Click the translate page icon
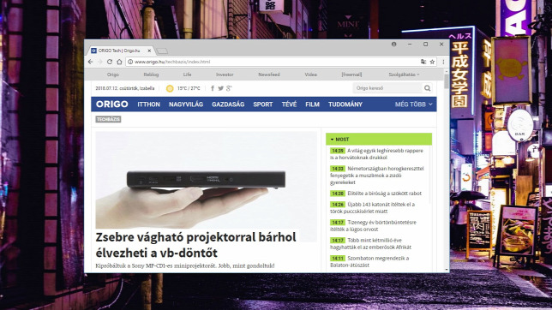This screenshot has height=310, width=552. pos(423,62)
